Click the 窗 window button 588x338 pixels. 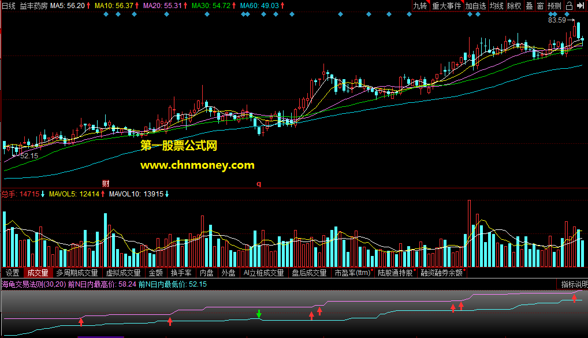click(540, 6)
